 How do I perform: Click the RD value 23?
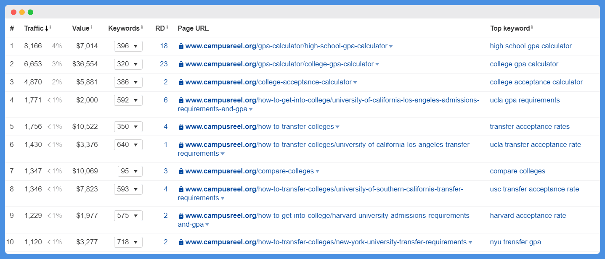pos(164,64)
